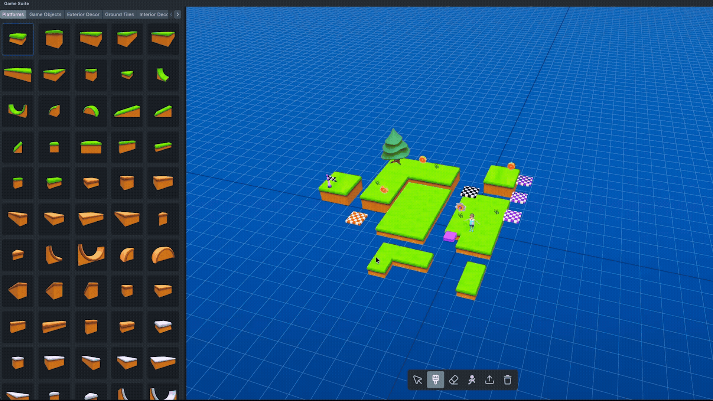Screen dimensions: 713x401
Task: Select the first snow-topped flat block thumbnail
Action: coord(163,327)
